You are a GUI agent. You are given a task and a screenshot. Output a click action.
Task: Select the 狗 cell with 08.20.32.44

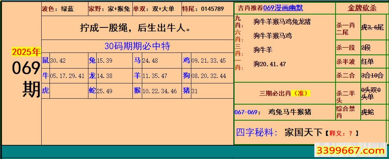pyautogui.click(x=204, y=76)
